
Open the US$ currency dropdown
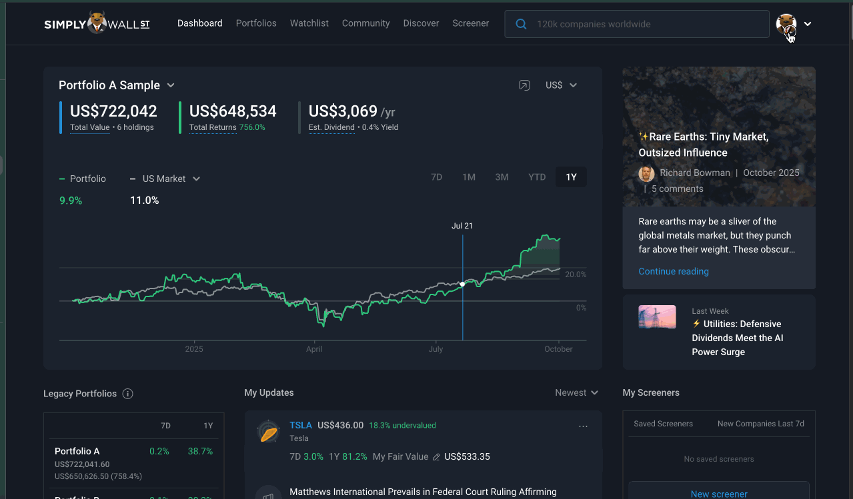pyautogui.click(x=561, y=85)
